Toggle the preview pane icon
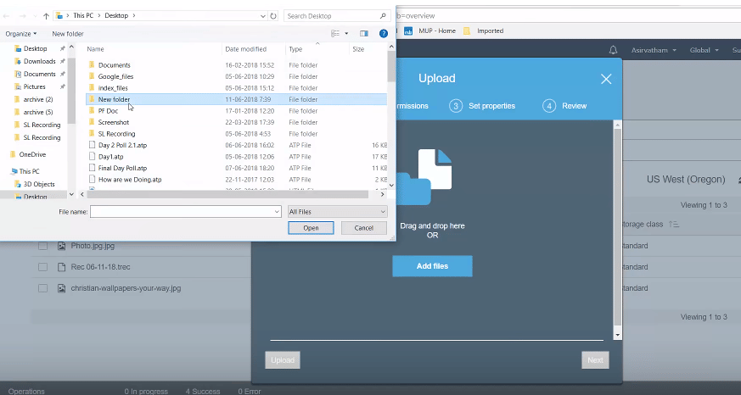 click(x=364, y=33)
